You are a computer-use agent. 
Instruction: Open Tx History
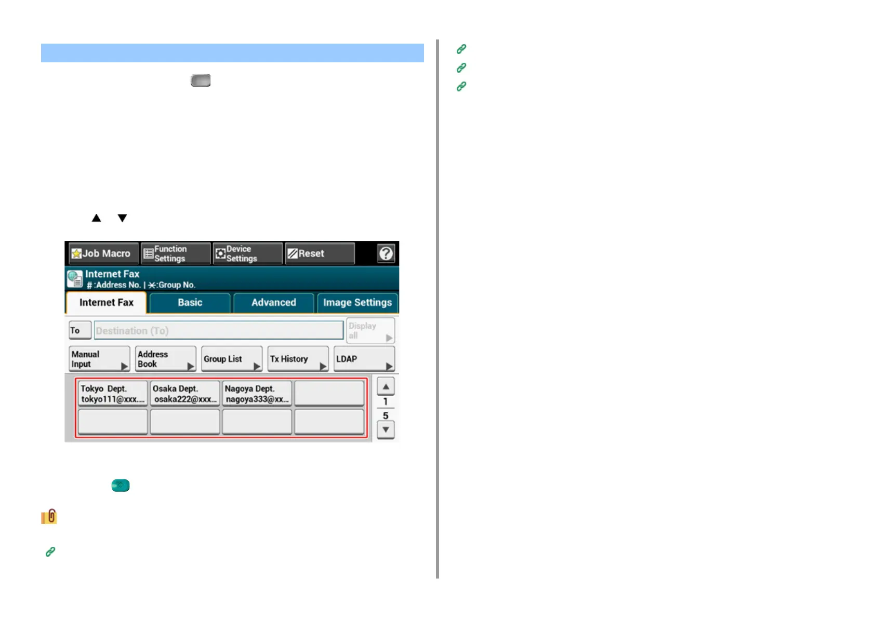pyautogui.click(x=298, y=359)
